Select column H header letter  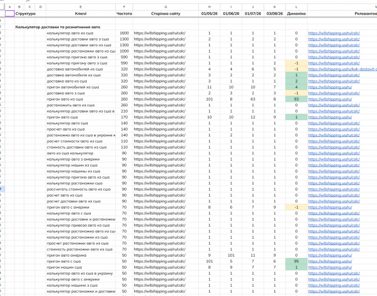point(209,7)
